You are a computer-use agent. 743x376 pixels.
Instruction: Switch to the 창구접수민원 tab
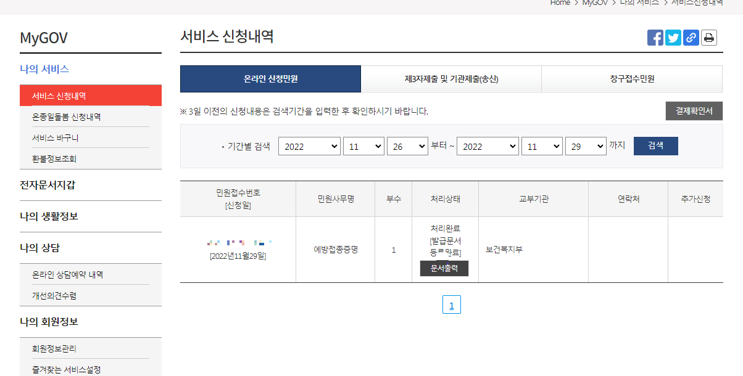tap(631, 79)
